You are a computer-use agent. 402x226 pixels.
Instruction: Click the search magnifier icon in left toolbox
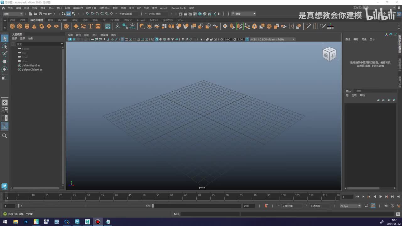5,136
